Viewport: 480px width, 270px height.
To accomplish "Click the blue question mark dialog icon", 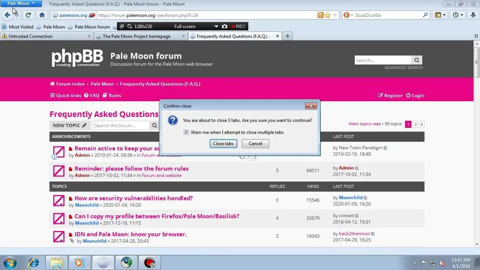I will 172,120.
